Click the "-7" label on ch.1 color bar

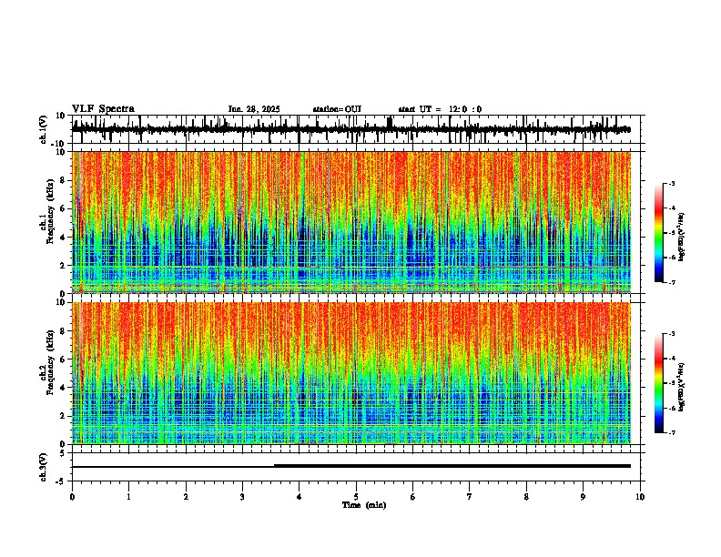(671, 282)
